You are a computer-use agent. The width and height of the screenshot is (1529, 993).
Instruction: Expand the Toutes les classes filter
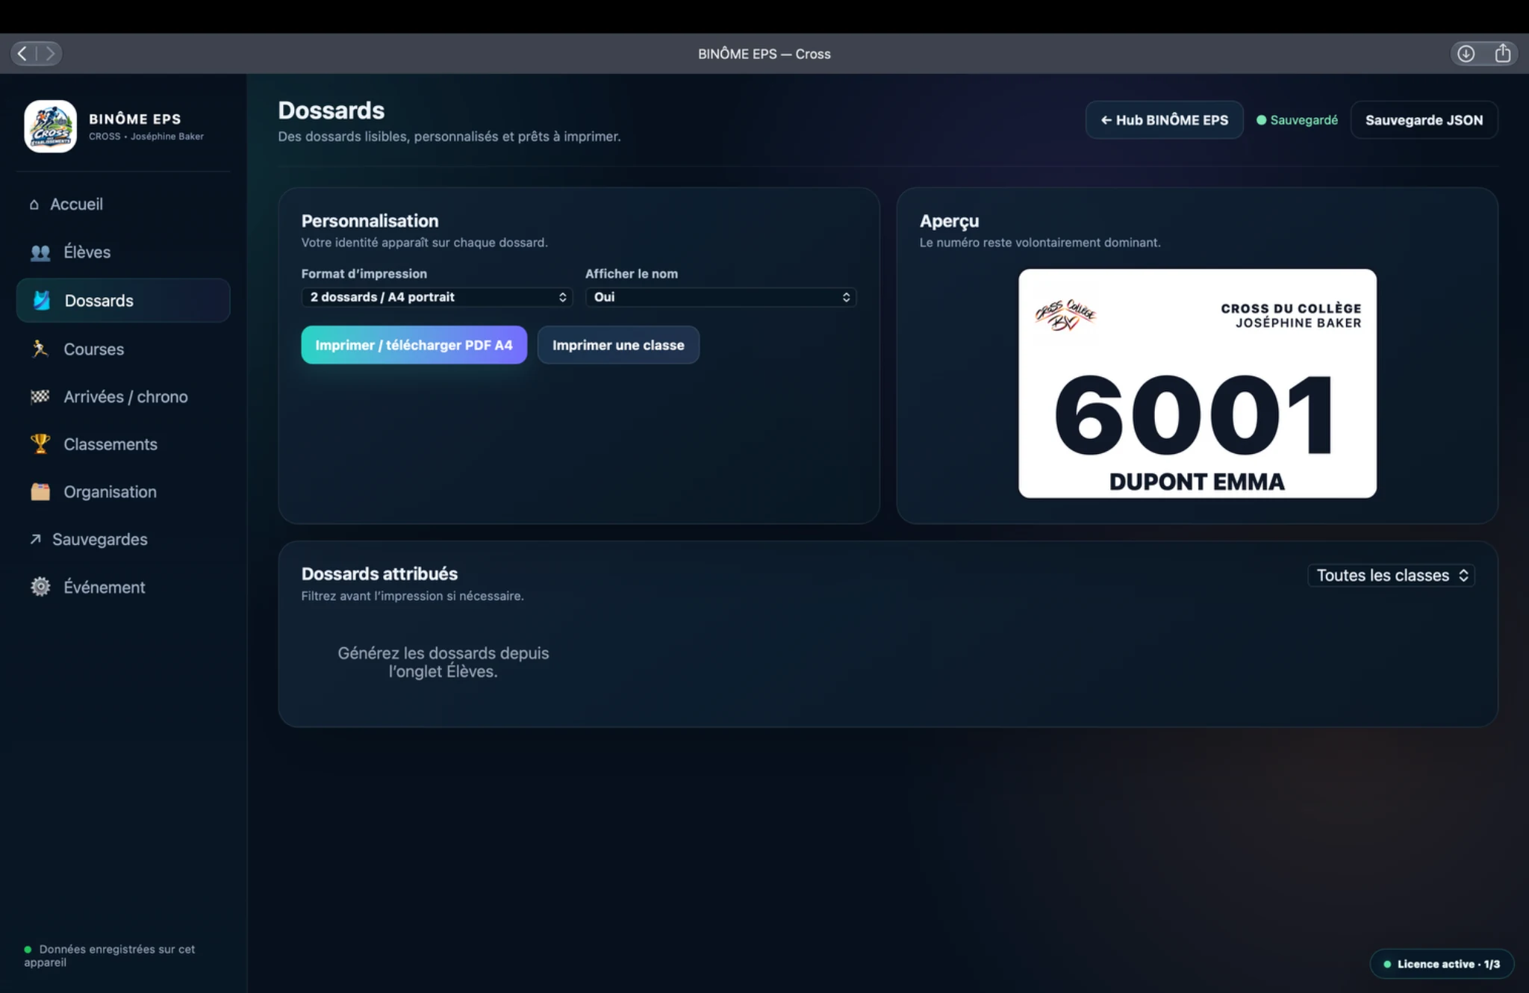[1391, 576]
